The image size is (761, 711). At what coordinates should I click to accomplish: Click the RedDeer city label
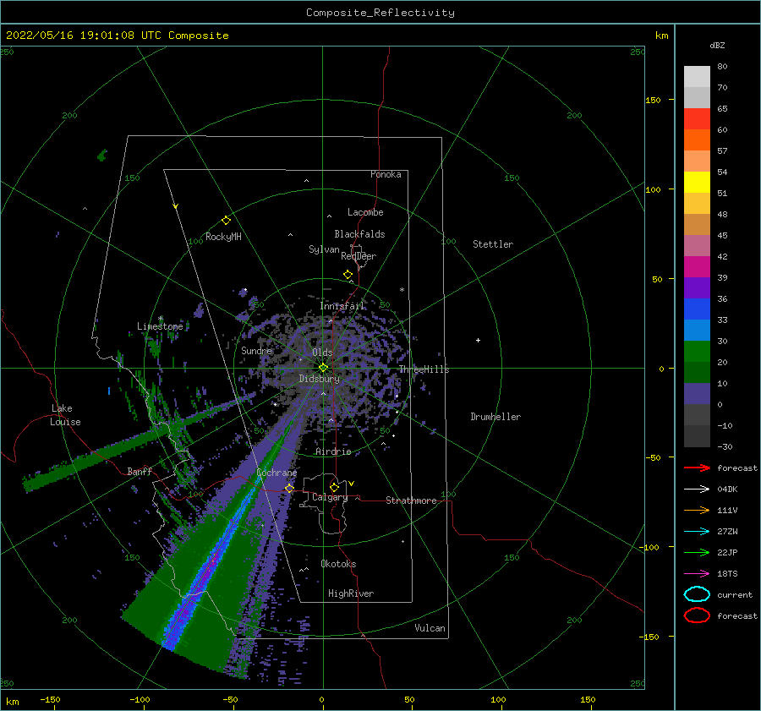359,256
